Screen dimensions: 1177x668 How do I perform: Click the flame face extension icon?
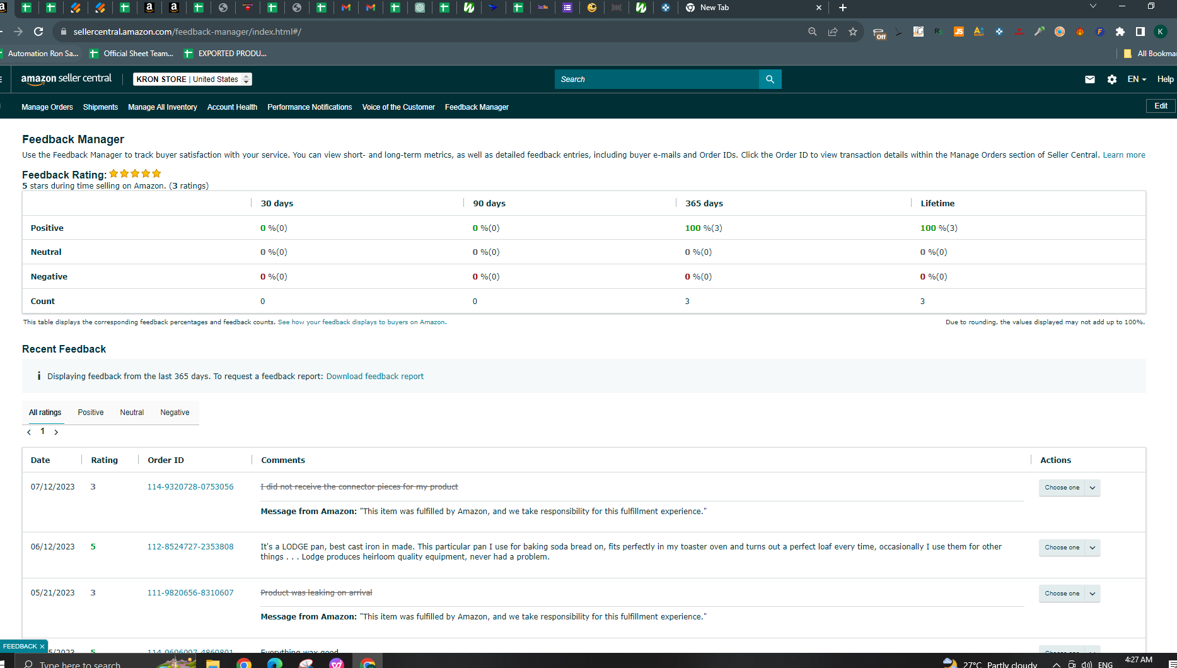1080,32
